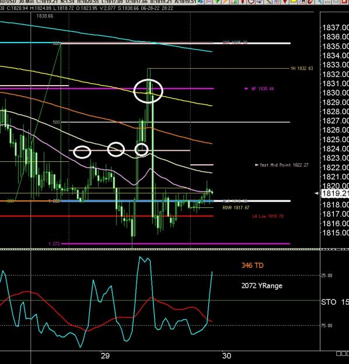The width and height of the screenshot is (349, 364).
Task: Select the Yest Mid Point 1822.27 label
Action: tap(284, 165)
